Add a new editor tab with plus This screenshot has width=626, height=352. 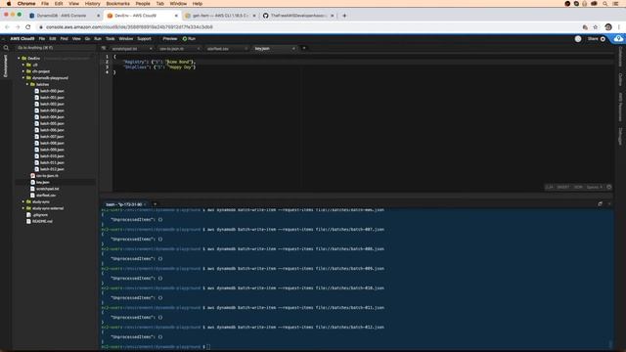pyautogui.click(x=304, y=48)
